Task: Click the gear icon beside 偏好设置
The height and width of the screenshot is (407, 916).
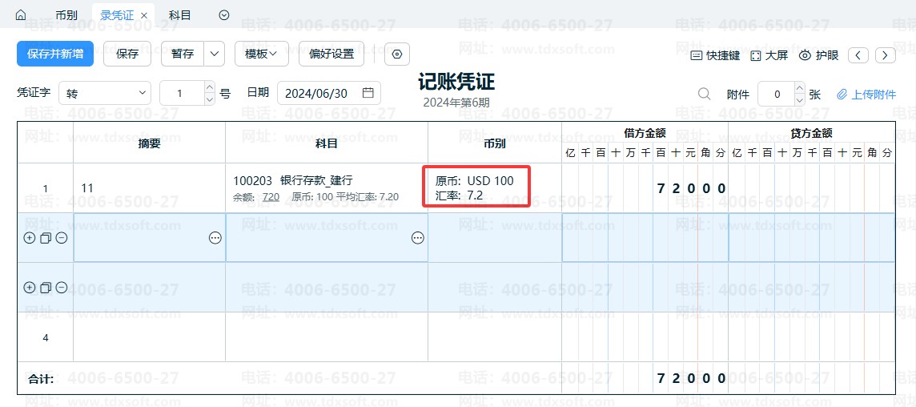Action: pos(397,54)
